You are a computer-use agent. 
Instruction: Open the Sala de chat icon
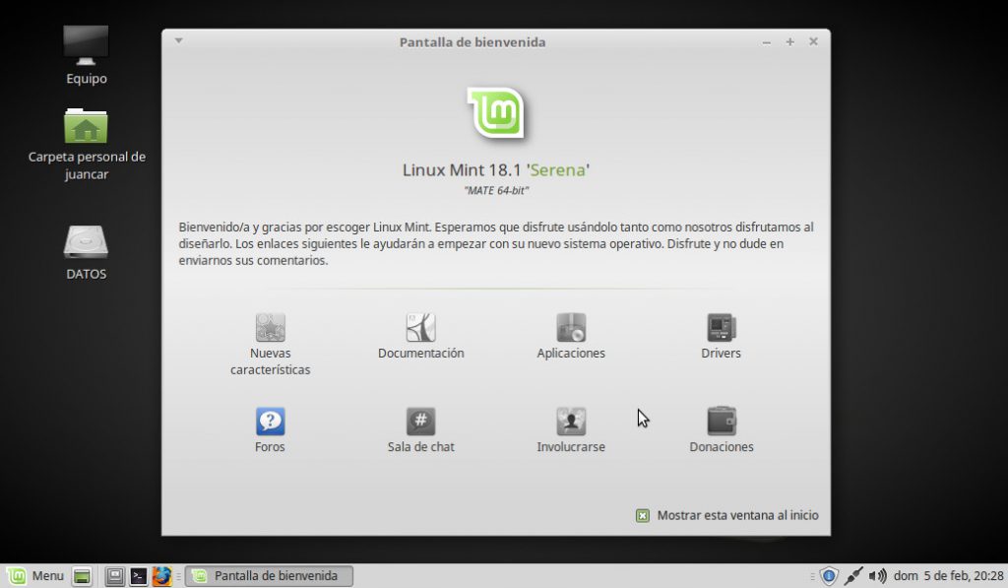pyautogui.click(x=420, y=422)
